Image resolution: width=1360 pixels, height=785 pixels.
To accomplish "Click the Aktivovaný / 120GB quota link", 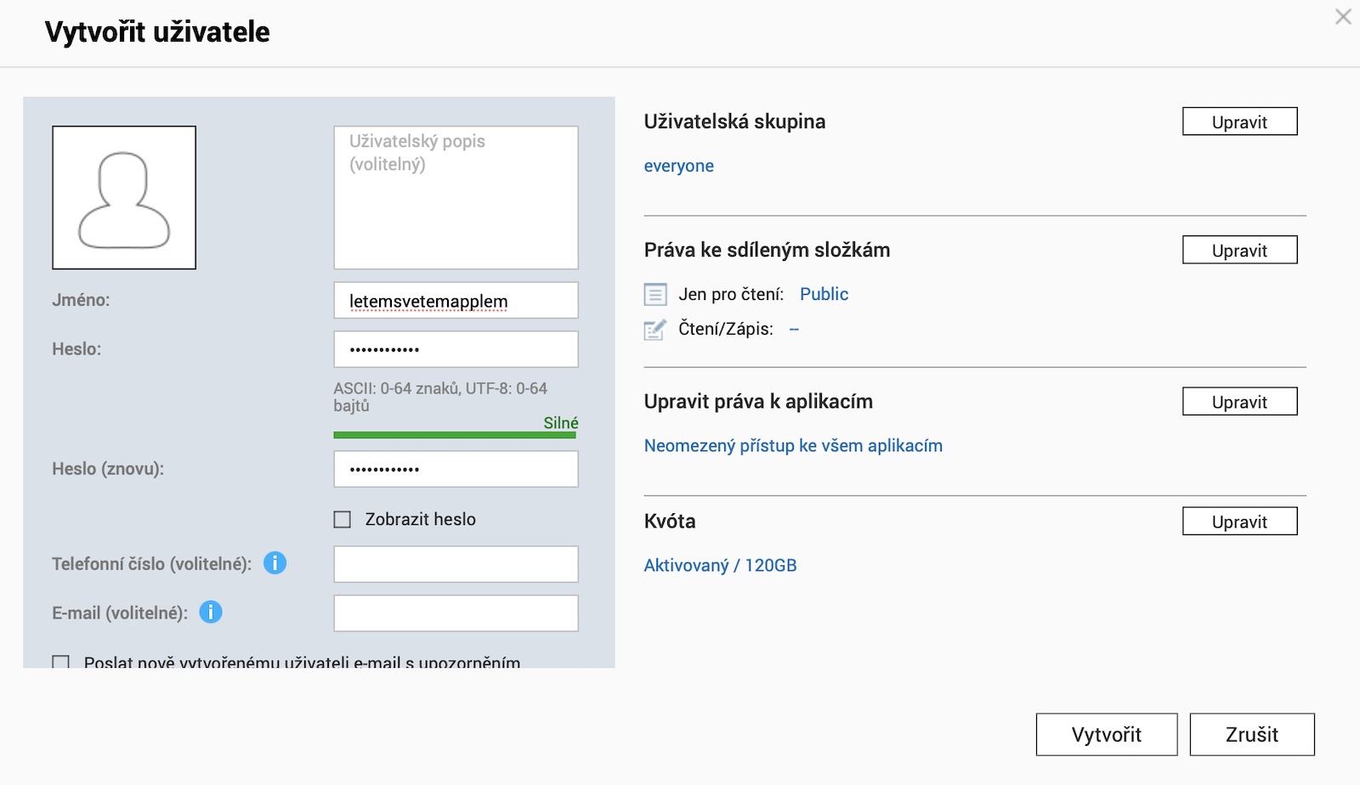I will point(720,566).
